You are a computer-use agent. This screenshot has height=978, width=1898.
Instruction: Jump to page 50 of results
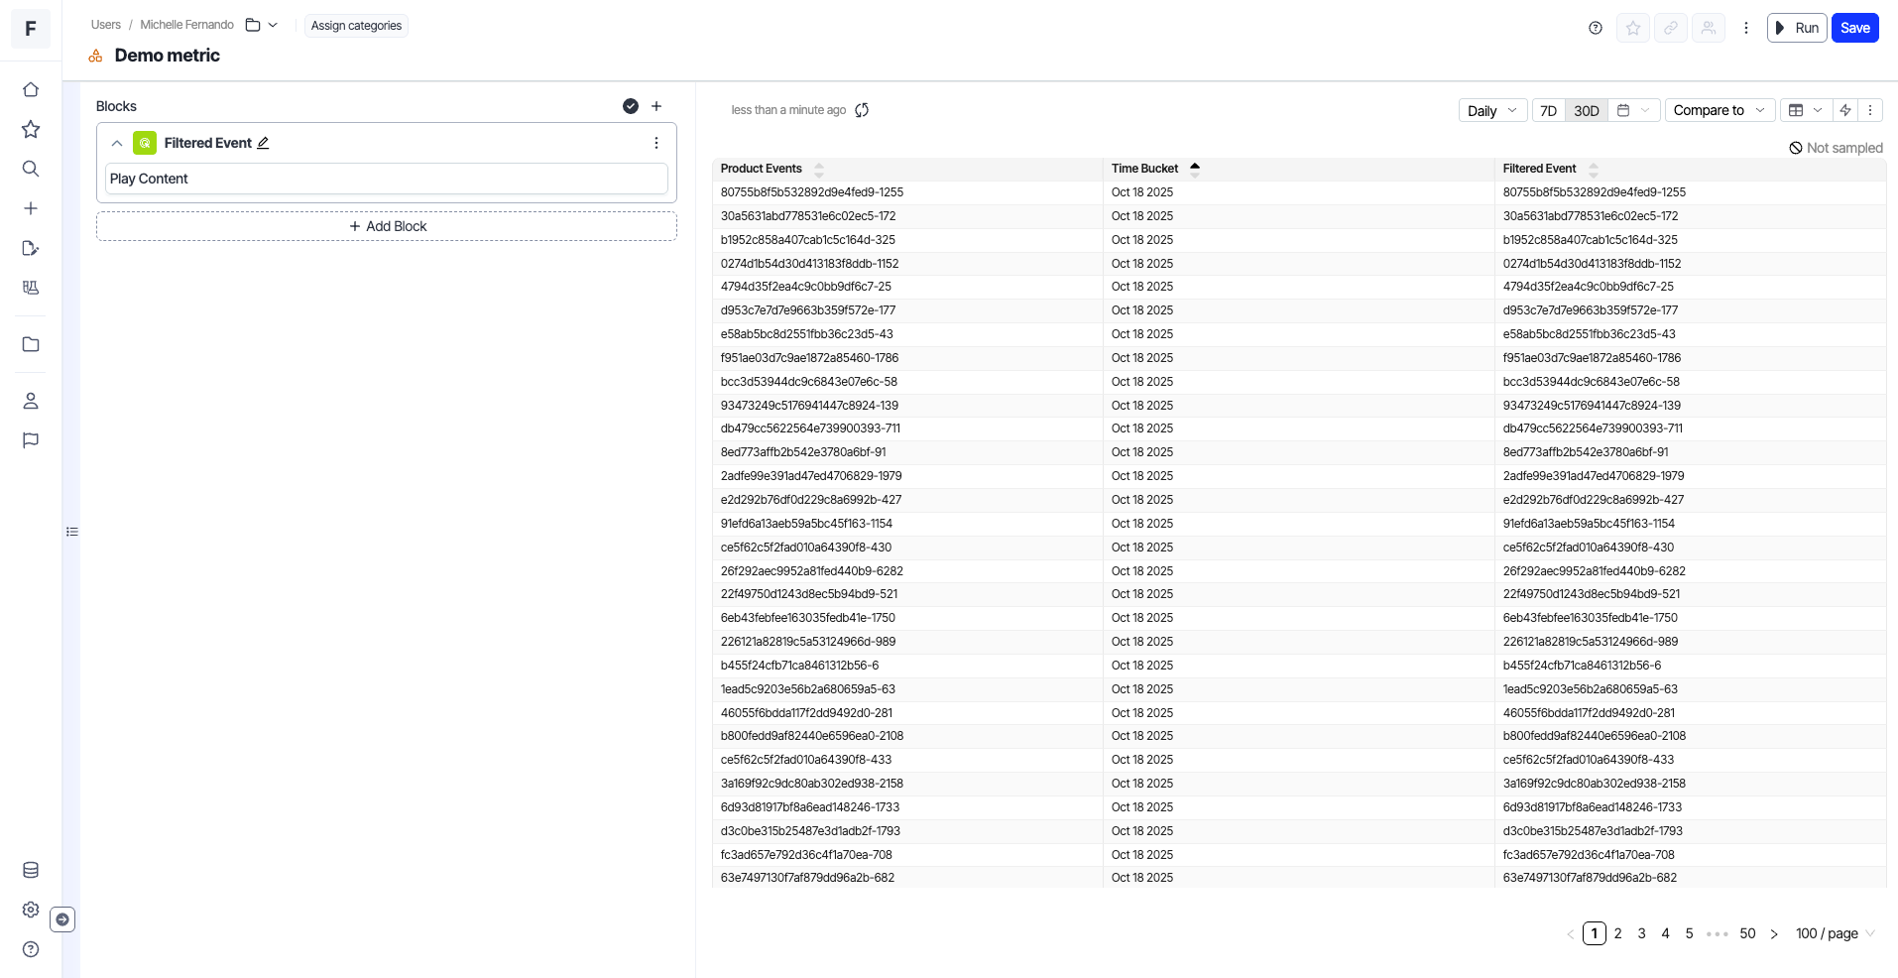click(1747, 933)
